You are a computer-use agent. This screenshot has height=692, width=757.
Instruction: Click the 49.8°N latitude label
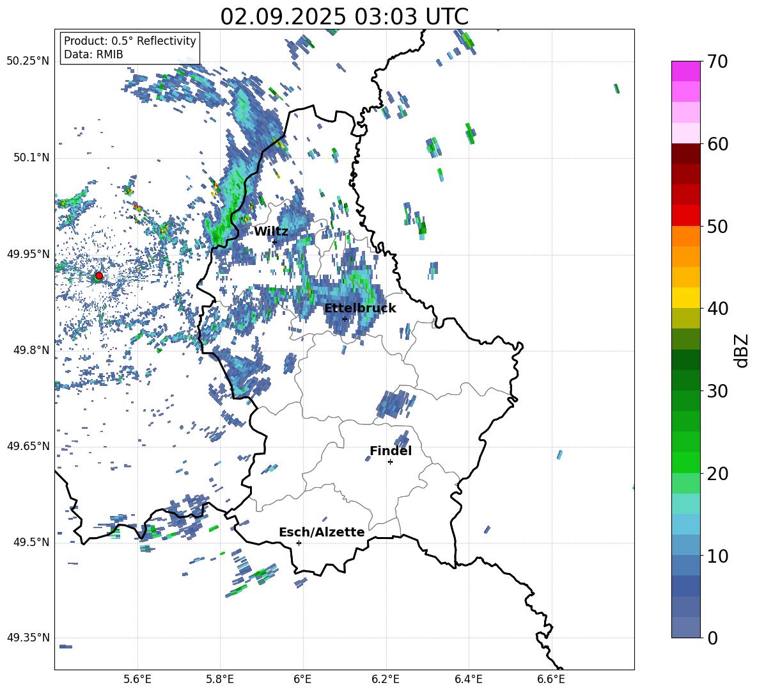[x=31, y=350]
